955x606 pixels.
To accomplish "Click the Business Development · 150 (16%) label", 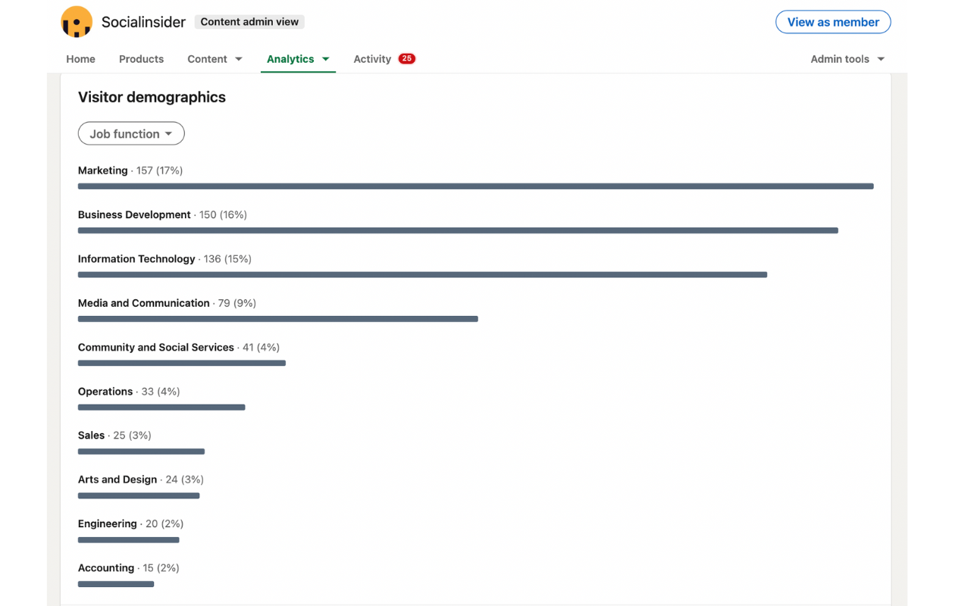I will (162, 214).
